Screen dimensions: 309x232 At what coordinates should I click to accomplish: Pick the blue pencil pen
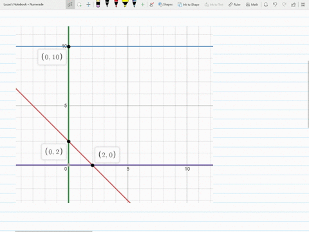tap(134, 4)
